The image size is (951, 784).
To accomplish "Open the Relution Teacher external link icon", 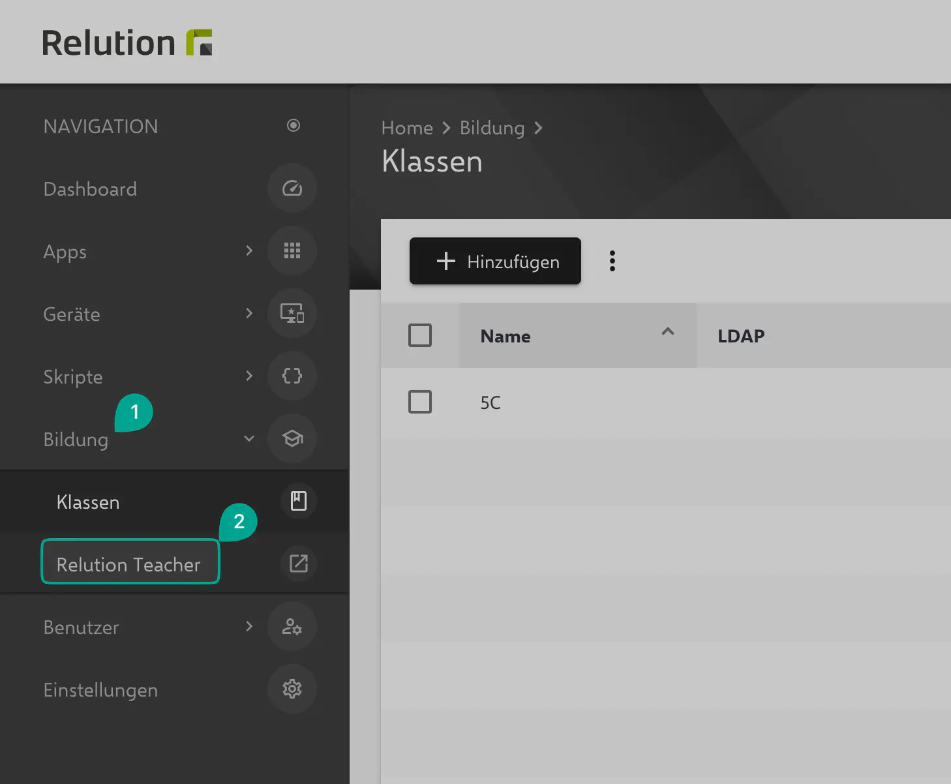I will point(298,564).
